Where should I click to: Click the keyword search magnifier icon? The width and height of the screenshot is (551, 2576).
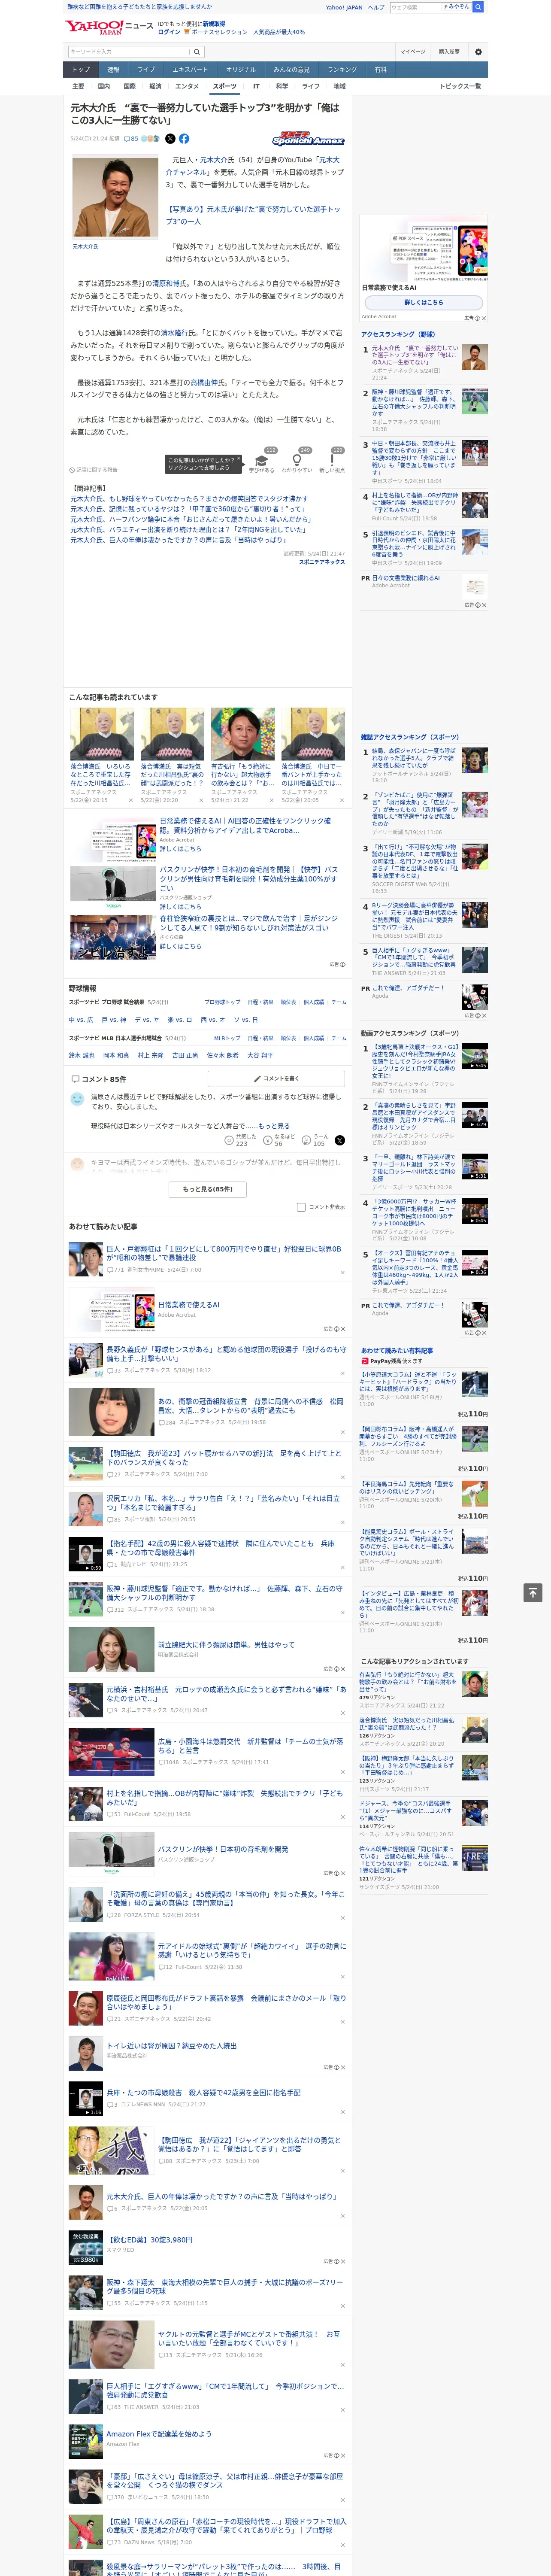tap(197, 52)
